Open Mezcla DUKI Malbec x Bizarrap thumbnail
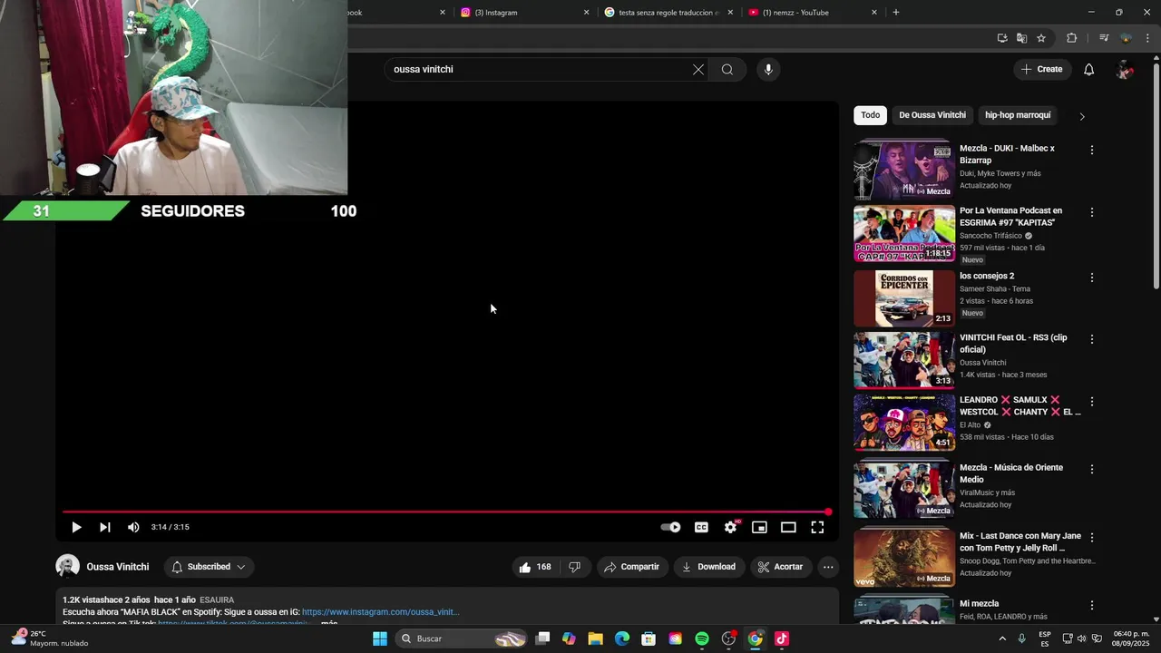The image size is (1161, 653). point(904,170)
